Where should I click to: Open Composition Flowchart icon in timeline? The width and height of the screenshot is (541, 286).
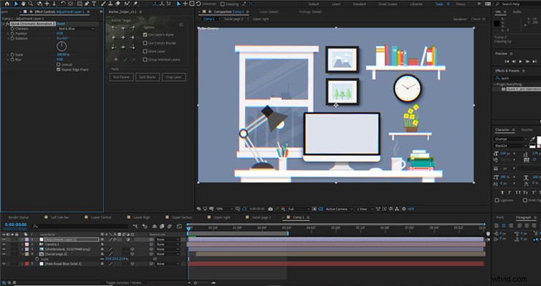pyautogui.click(x=135, y=226)
